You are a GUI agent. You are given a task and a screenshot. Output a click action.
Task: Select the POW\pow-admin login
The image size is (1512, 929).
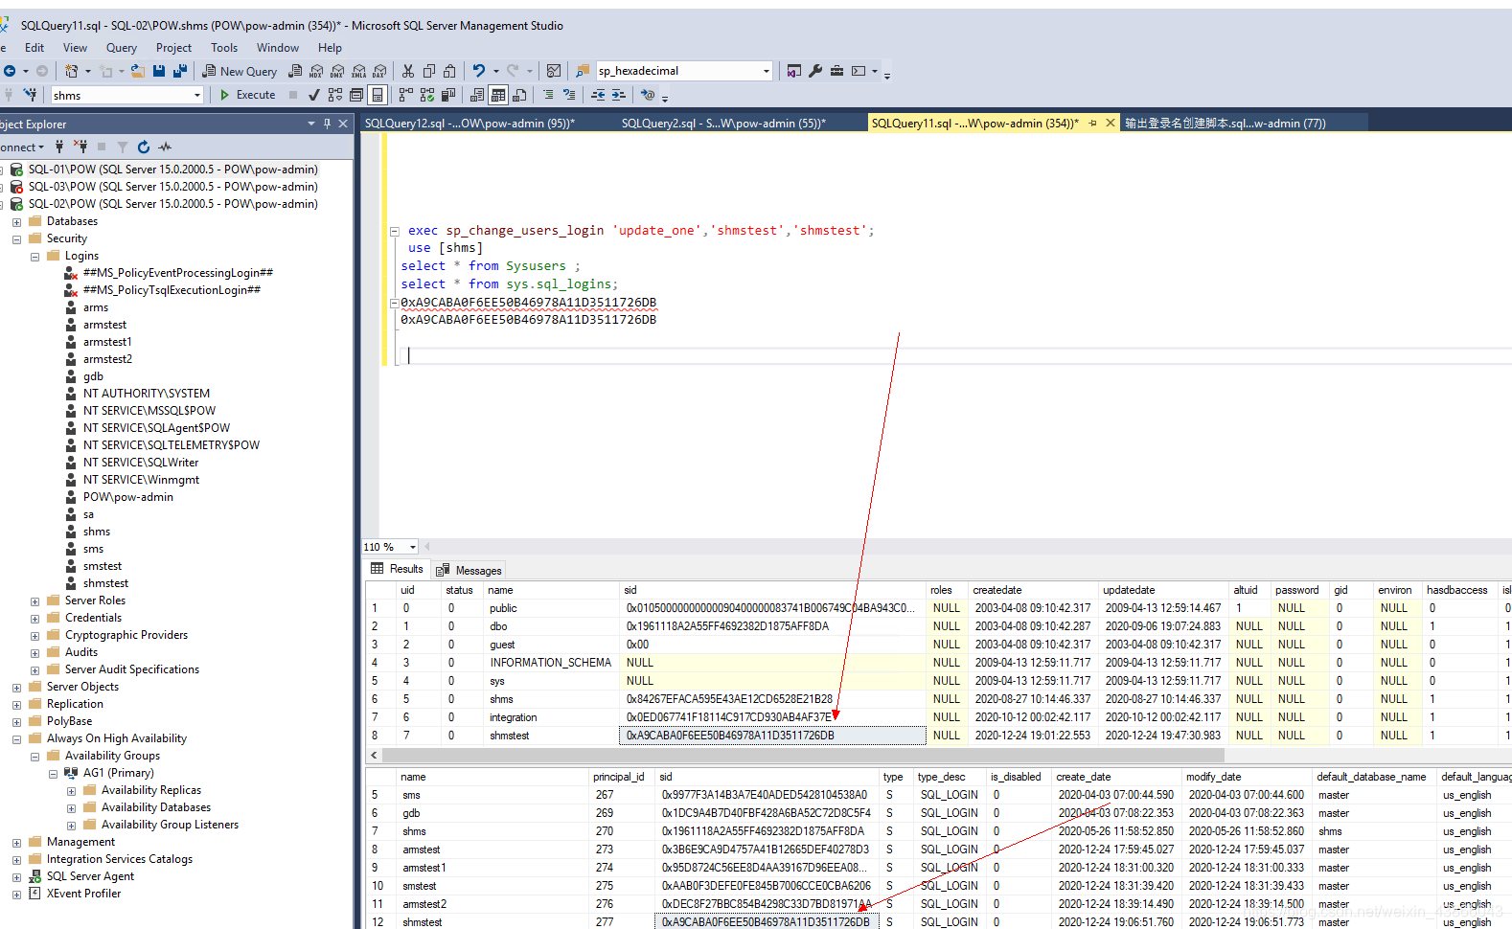pos(128,497)
